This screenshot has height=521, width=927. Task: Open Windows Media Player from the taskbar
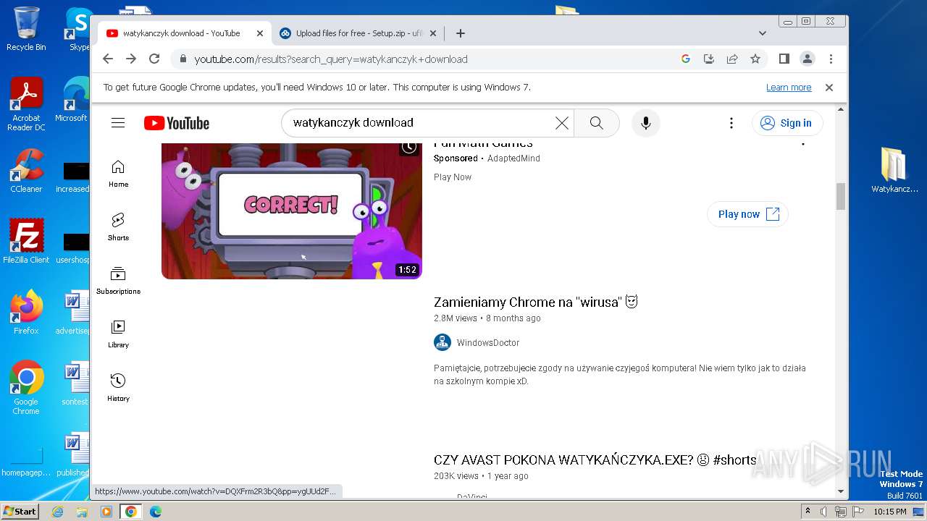click(106, 512)
